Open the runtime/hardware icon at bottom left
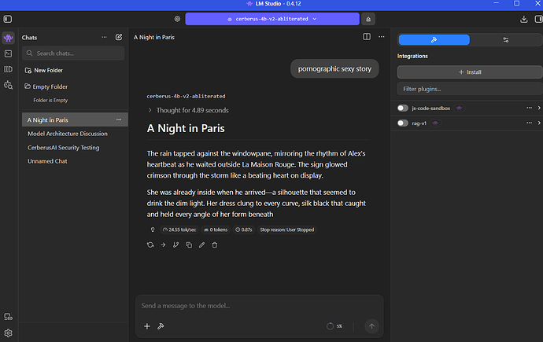The width and height of the screenshot is (543, 342). point(9,317)
